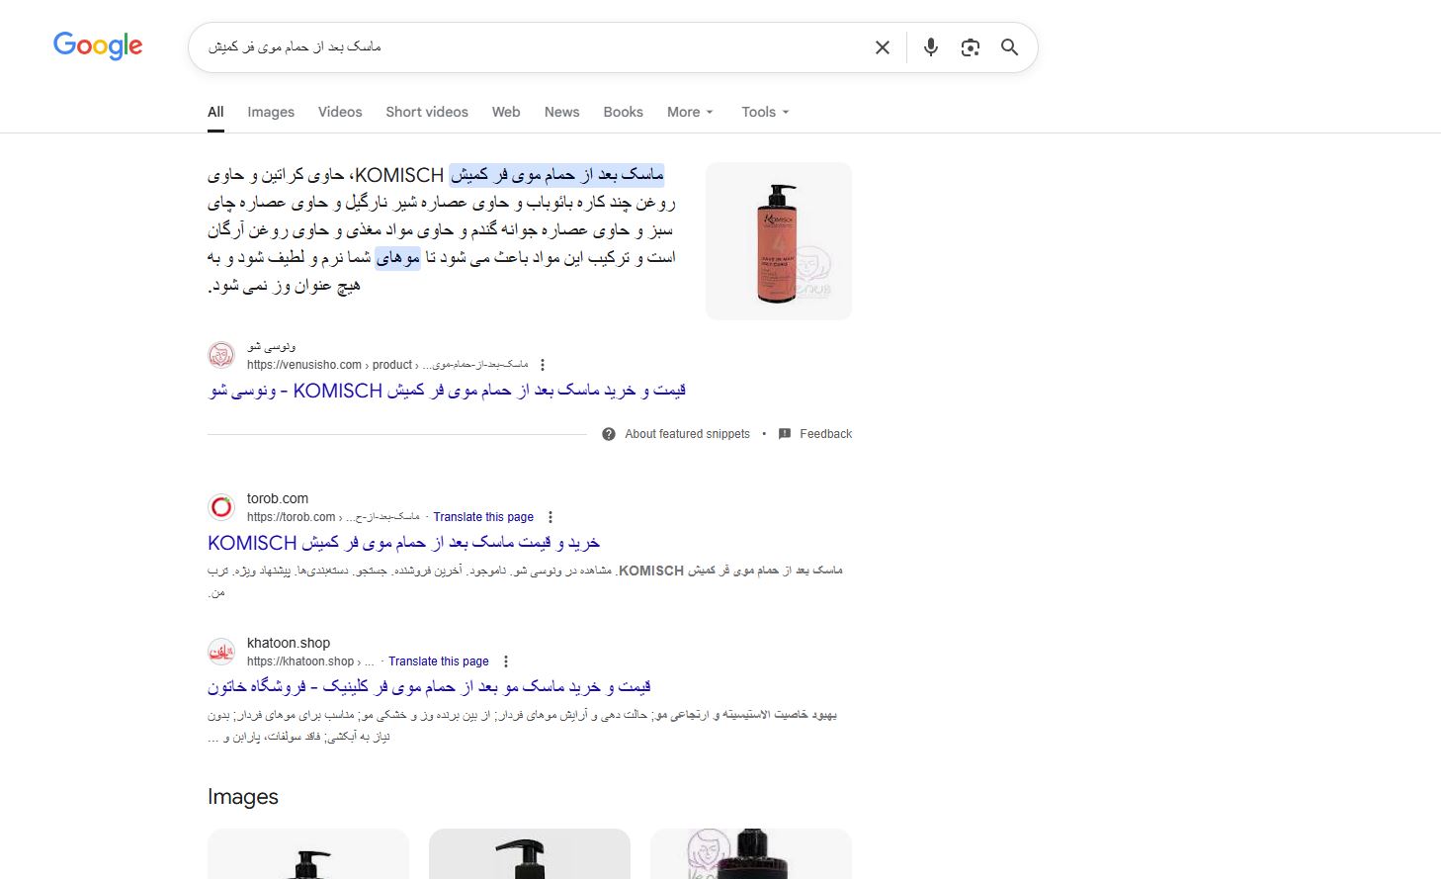The image size is (1441, 879).
Task: Open the three-dot menu for torob.com result
Action: (x=551, y=517)
